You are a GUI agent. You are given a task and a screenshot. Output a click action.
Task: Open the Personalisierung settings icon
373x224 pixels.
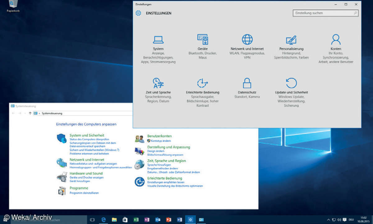(x=291, y=40)
